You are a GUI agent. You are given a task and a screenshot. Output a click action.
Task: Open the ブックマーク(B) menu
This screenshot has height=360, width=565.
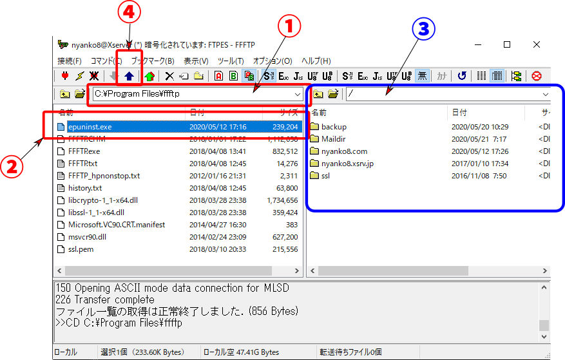[153, 61]
